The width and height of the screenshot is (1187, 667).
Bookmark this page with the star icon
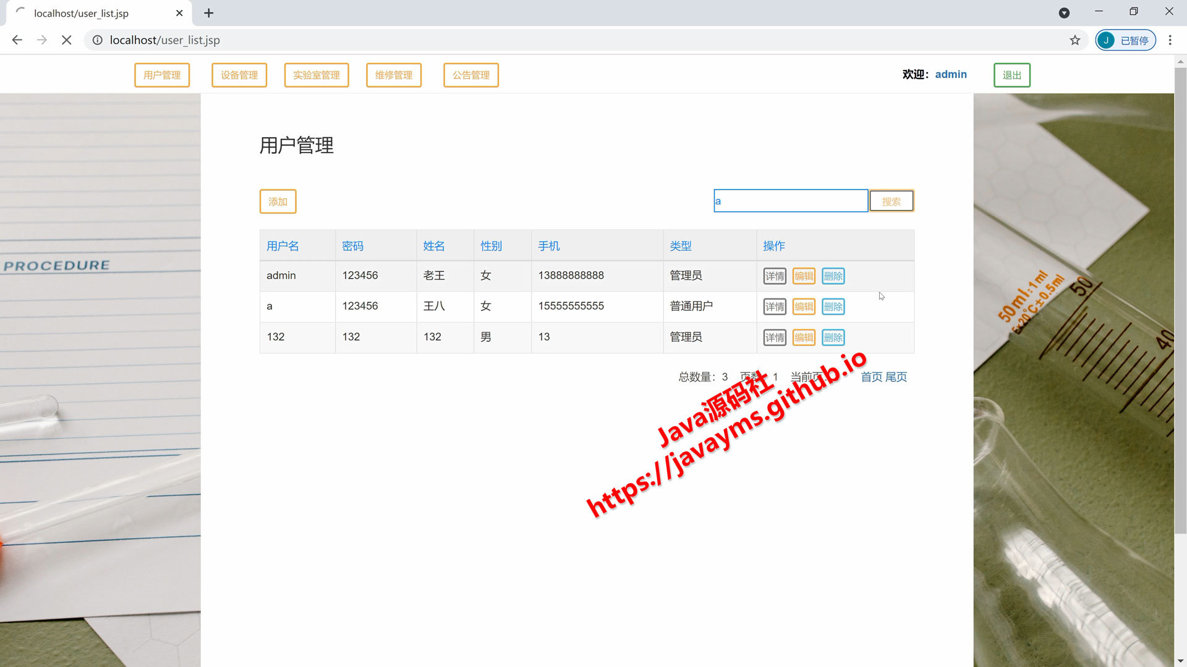(1075, 40)
